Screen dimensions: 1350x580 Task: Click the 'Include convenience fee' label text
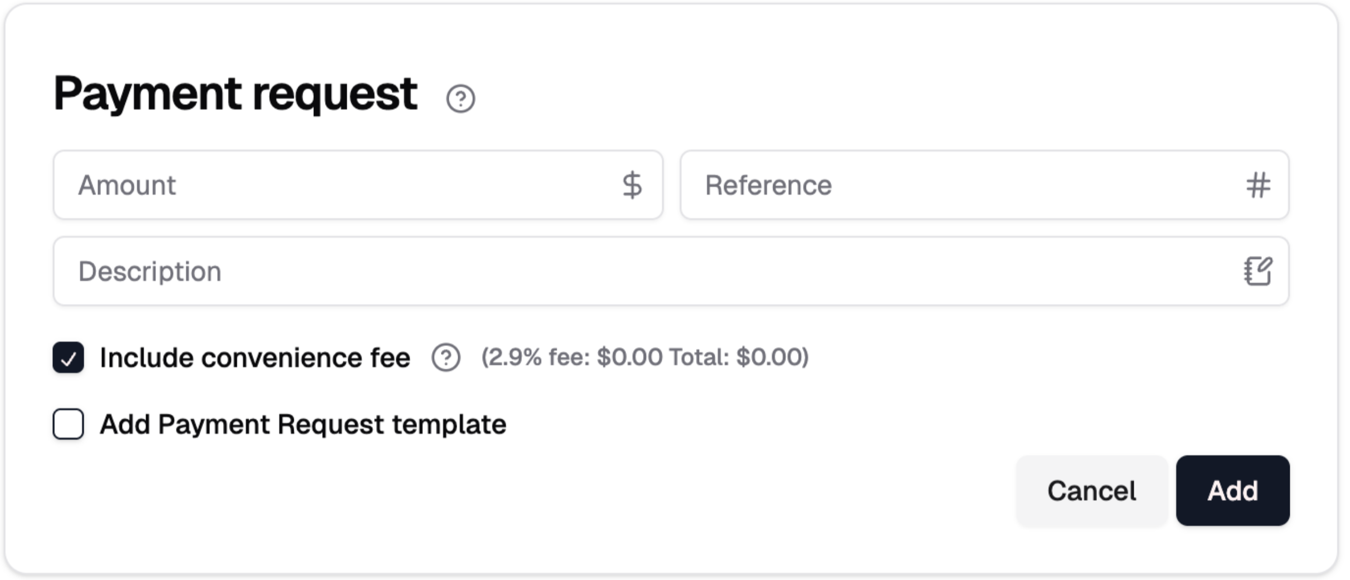point(255,357)
